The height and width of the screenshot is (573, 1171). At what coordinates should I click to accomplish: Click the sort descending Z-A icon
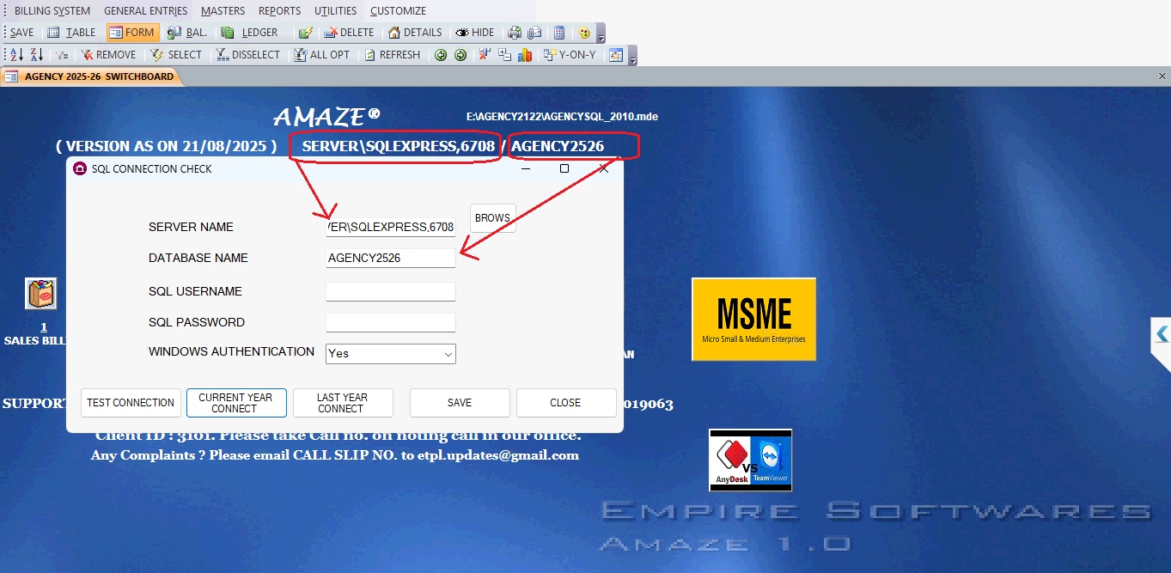coord(36,55)
